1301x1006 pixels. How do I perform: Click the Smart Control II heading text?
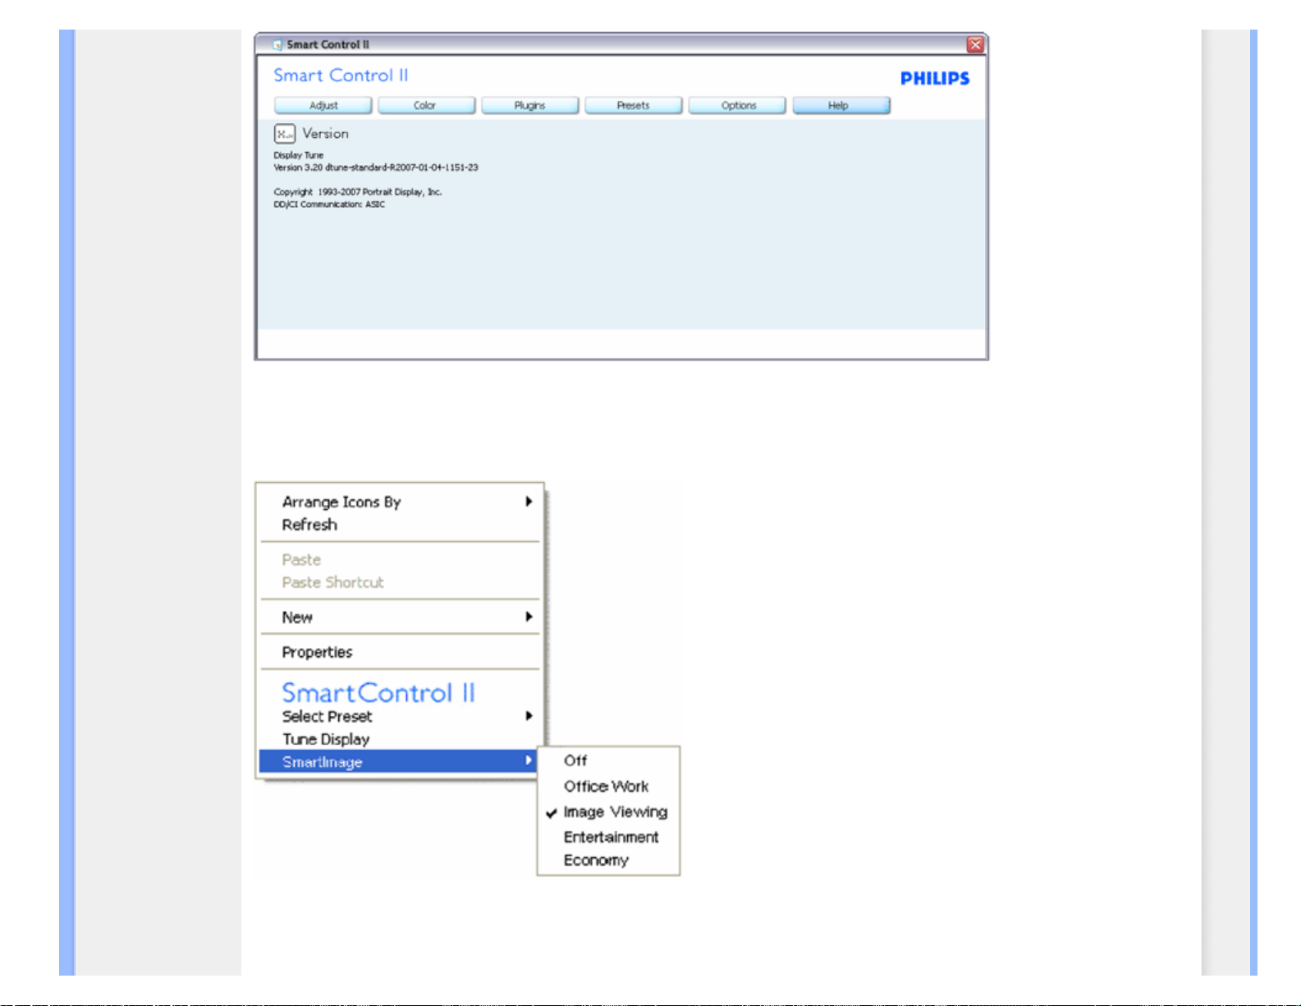click(341, 76)
